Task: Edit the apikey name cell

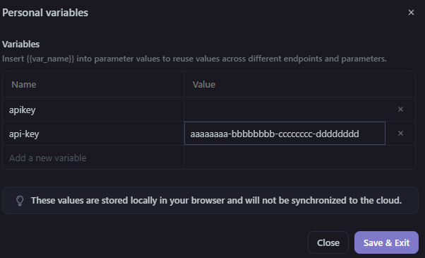Action: [93, 110]
